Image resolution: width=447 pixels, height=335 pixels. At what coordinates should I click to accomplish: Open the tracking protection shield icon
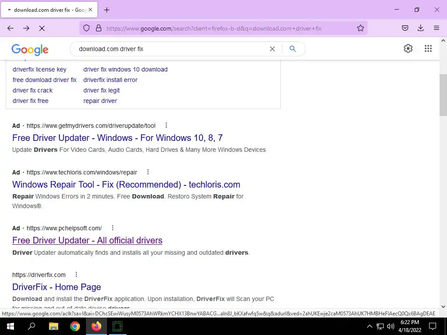86,28
